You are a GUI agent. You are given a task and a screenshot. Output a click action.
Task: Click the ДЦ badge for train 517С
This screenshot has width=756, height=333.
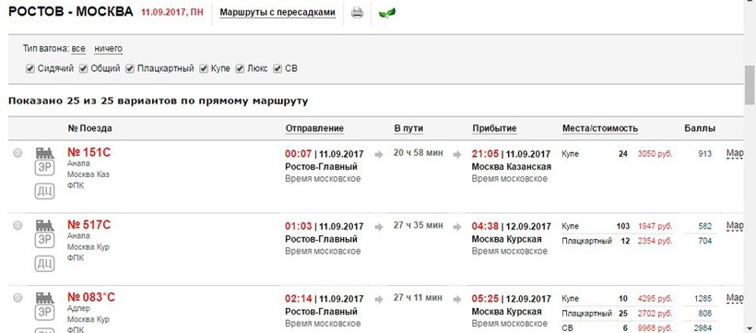(x=45, y=264)
